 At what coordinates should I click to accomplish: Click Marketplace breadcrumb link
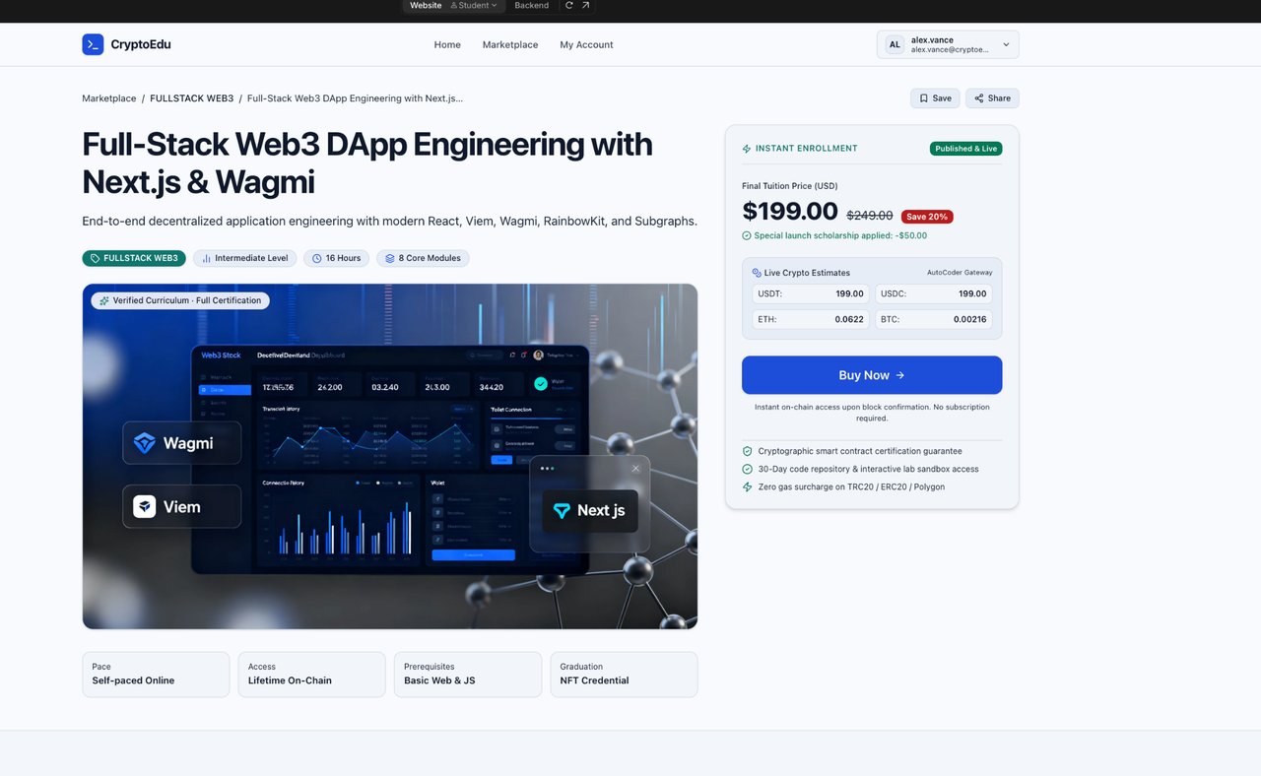point(109,98)
